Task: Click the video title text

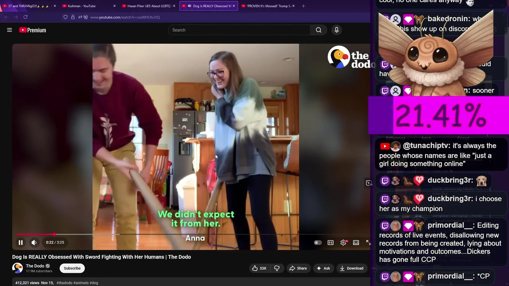Action: [x=101, y=257]
